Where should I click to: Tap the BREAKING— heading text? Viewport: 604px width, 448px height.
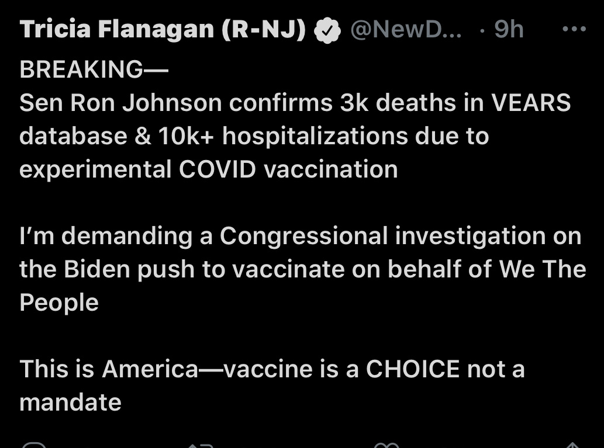(x=94, y=70)
